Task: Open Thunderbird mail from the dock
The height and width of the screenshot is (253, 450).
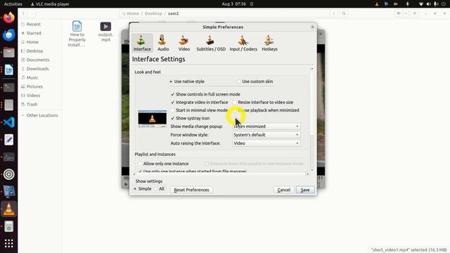Action: click(x=9, y=35)
